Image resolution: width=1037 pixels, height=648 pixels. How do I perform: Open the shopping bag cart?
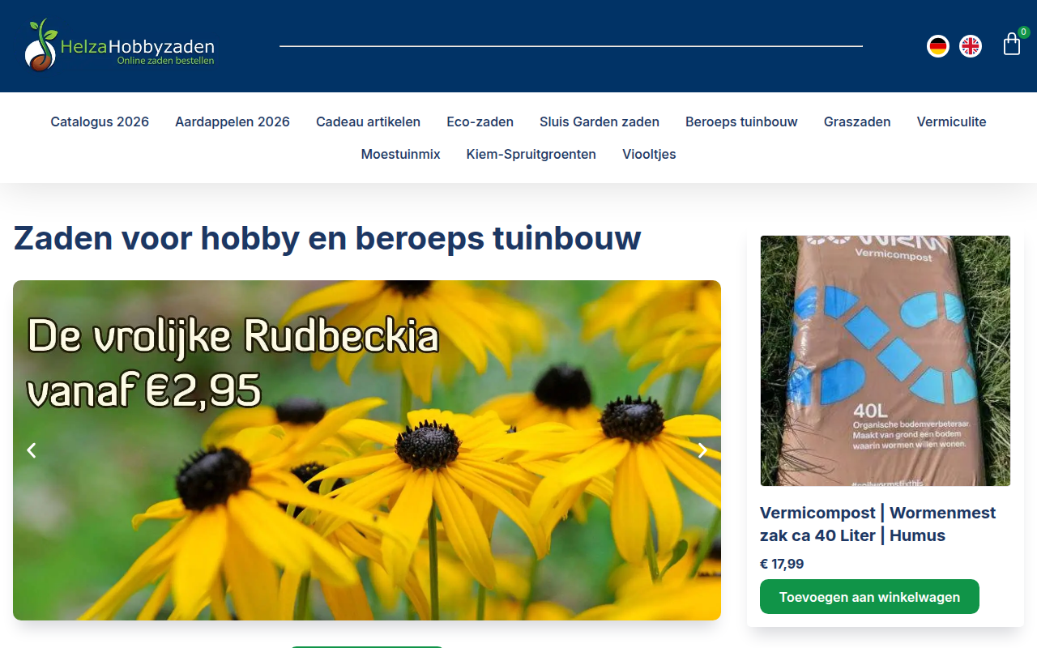[x=1012, y=44]
